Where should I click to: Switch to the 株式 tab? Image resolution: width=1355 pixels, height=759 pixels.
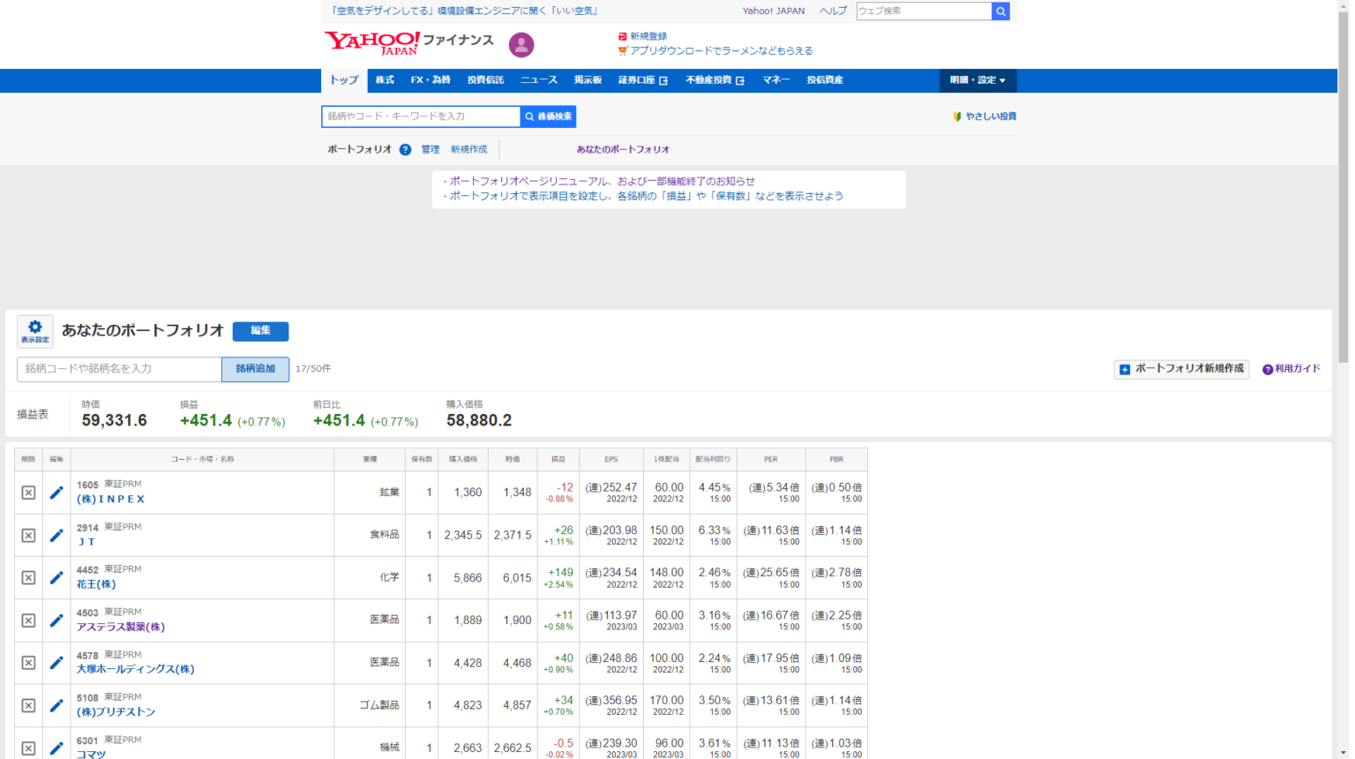(x=385, y=79)
